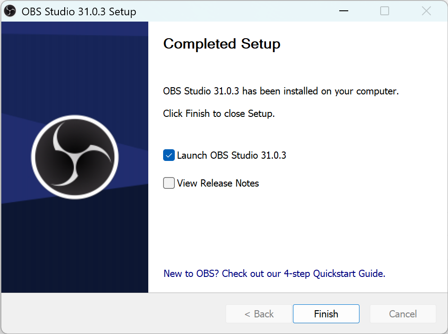Click the Completed Setup heading
This screenshot has height=334, width=448.
[222, 44]
